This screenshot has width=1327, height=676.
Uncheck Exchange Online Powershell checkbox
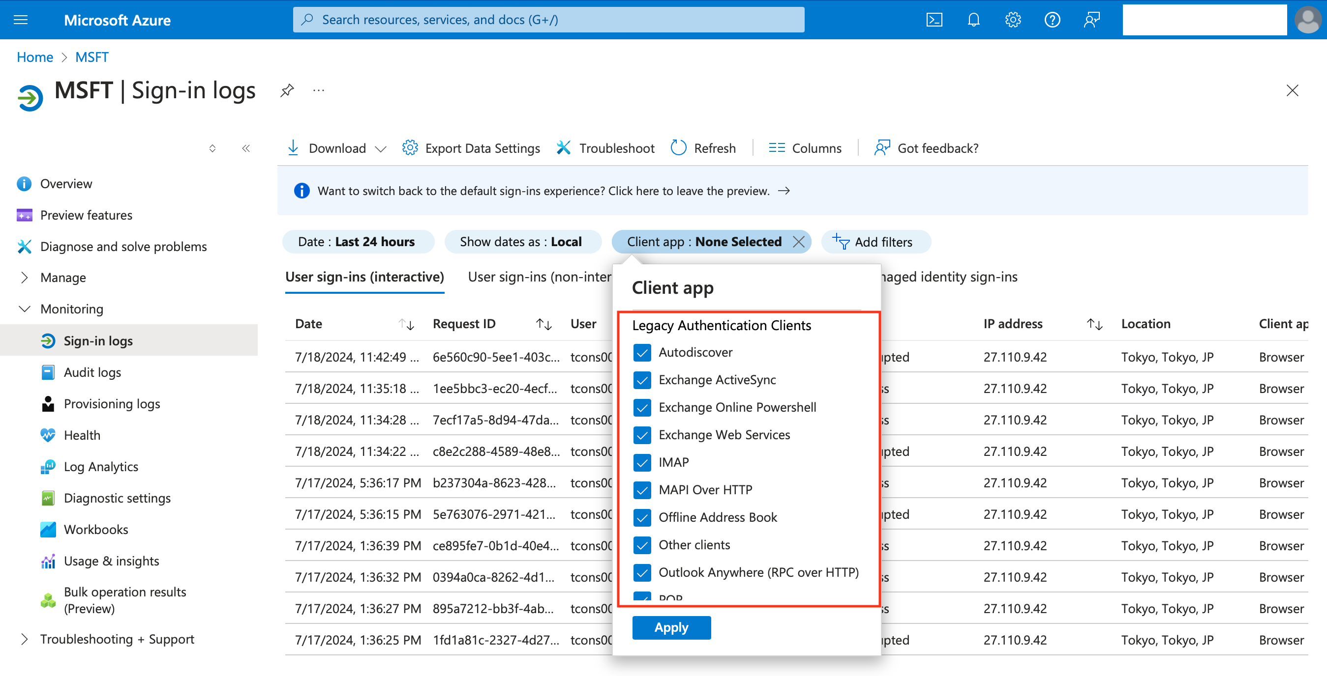pos(642,407)
